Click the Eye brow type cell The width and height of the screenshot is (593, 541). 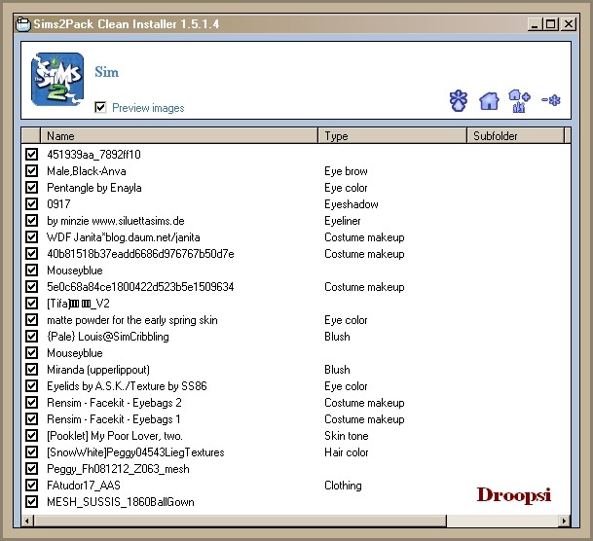pyautogui.click(x=346, y=170)
